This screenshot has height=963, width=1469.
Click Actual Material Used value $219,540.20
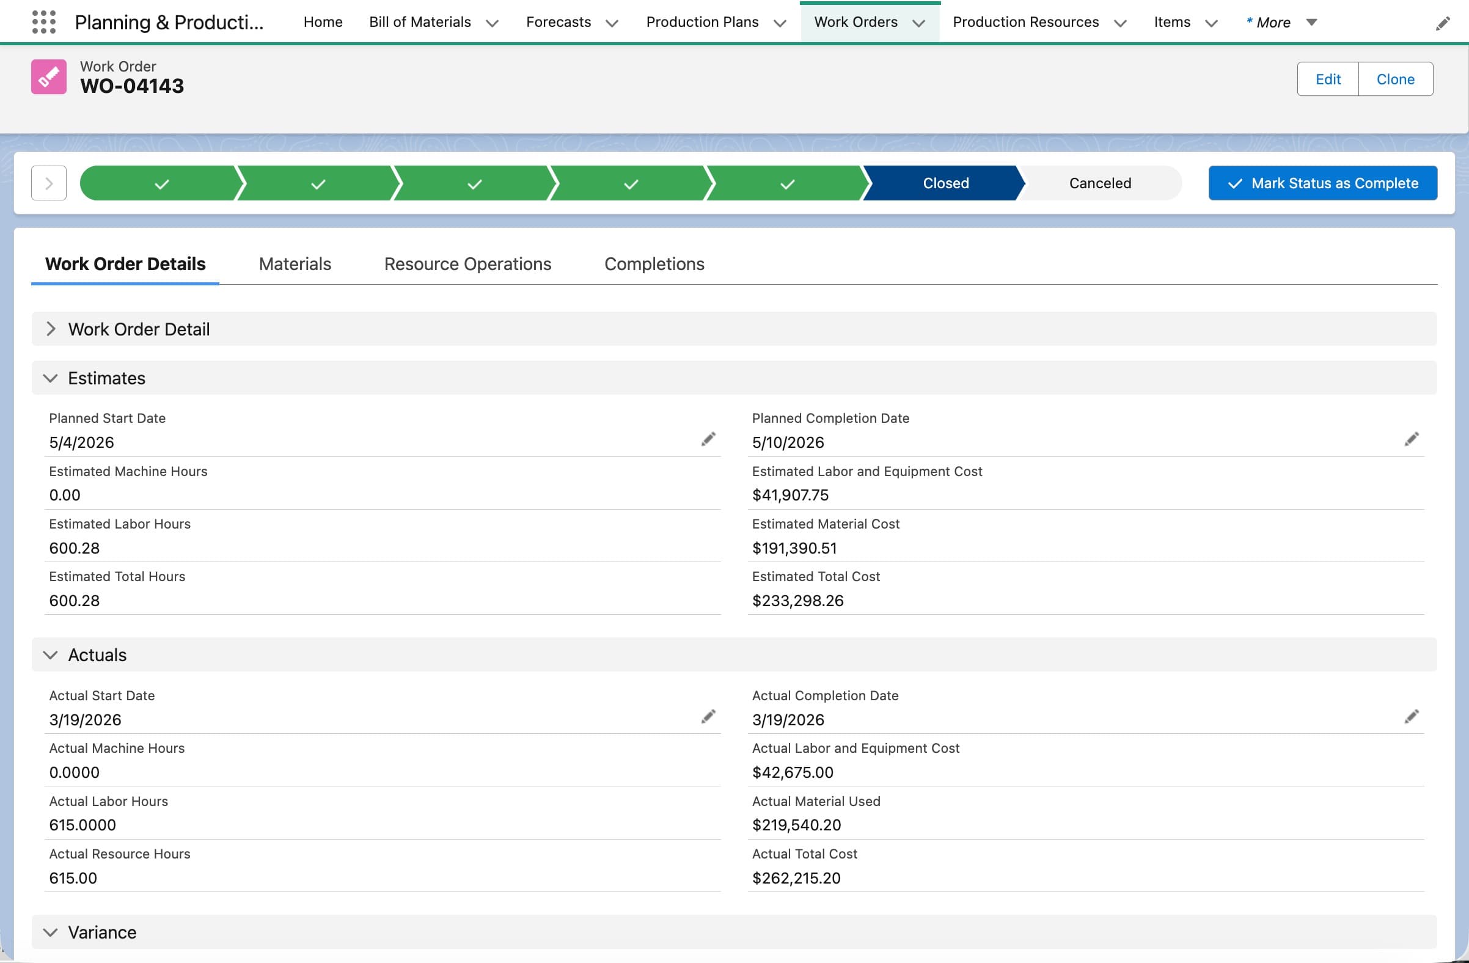[796, 825]
